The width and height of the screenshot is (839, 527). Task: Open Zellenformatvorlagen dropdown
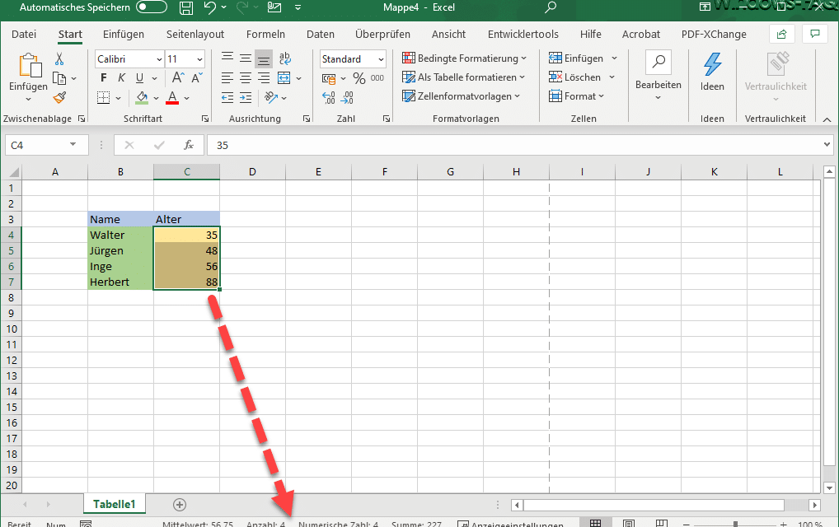click(462, 96)
